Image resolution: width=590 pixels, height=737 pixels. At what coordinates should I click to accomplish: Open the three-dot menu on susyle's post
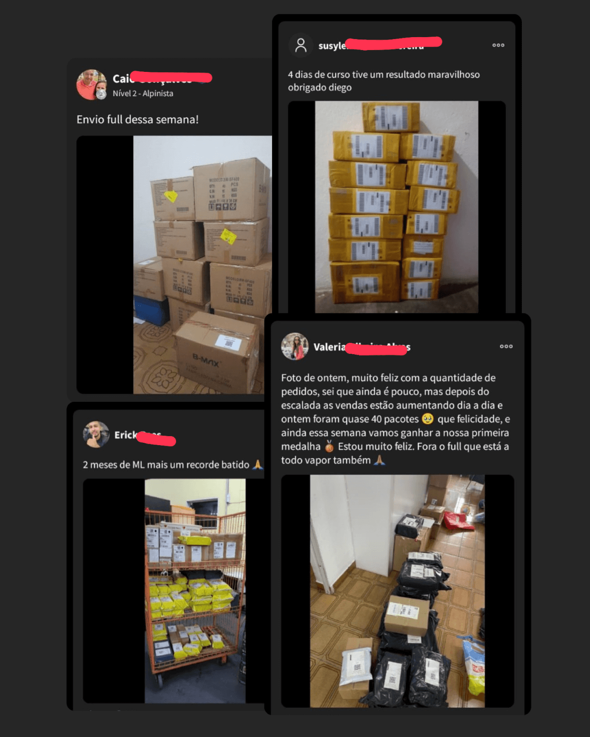click(498, 45)
